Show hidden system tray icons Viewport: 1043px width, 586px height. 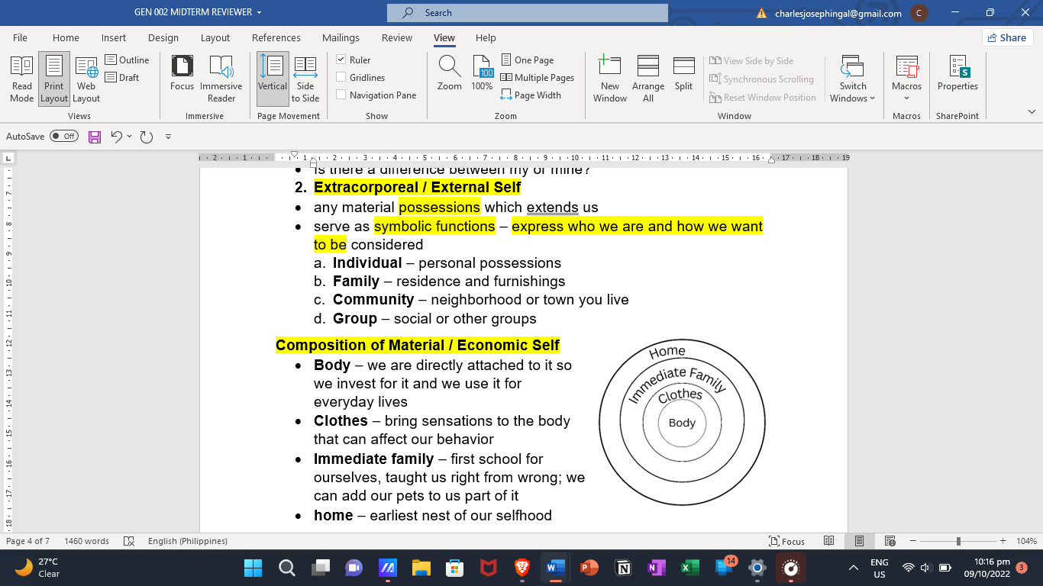pos(854,568)
